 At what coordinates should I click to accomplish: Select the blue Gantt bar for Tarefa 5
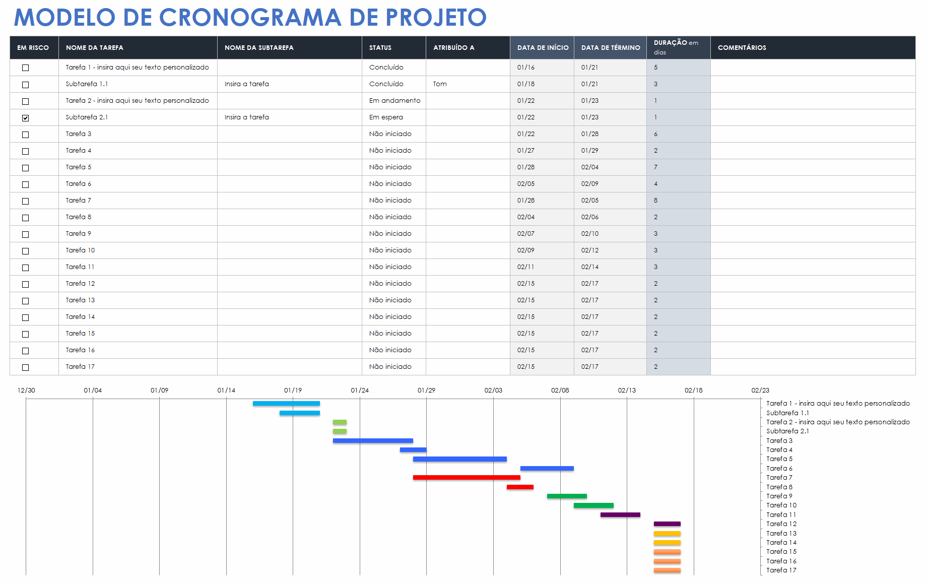coord(460,459)
